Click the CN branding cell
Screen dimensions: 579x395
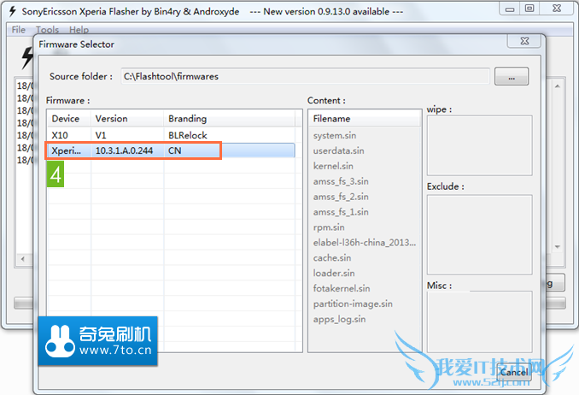(x=175, y=150)
